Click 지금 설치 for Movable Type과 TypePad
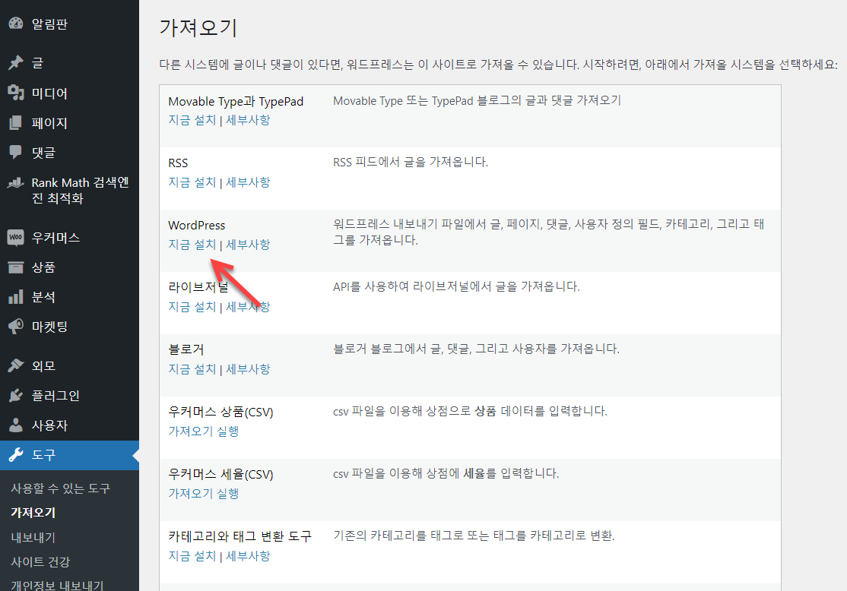The height and width of the screenshot is (591, 847). (x=192, y=120)
